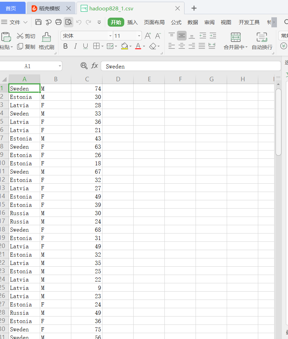Expand borders style dropdown arrow

102,46
